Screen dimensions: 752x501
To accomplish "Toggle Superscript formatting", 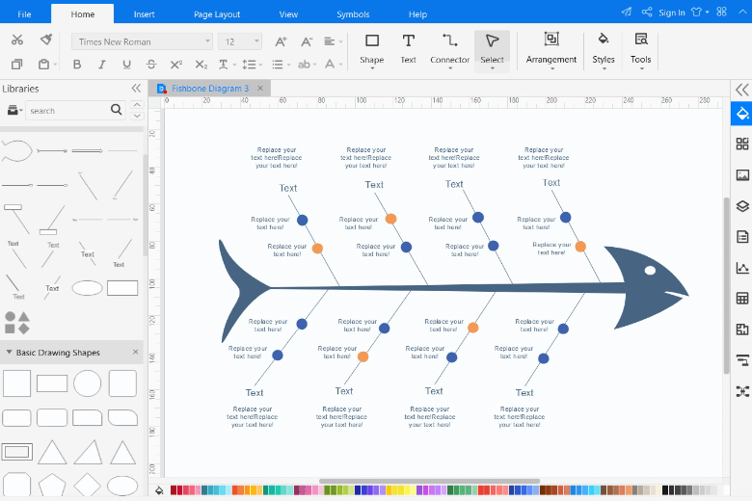I will click(x=176, y=65).
